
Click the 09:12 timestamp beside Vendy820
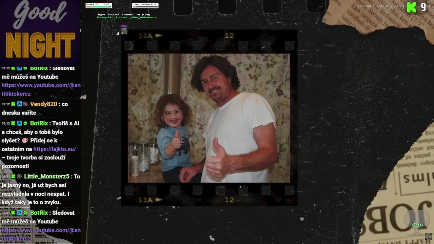(5, 104)
